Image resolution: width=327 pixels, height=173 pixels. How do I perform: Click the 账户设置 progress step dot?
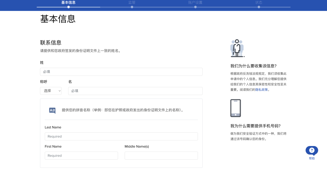[x=195, y=7]
